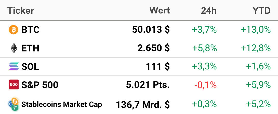Open the S&P 500 ticker label

coord(40,85)
